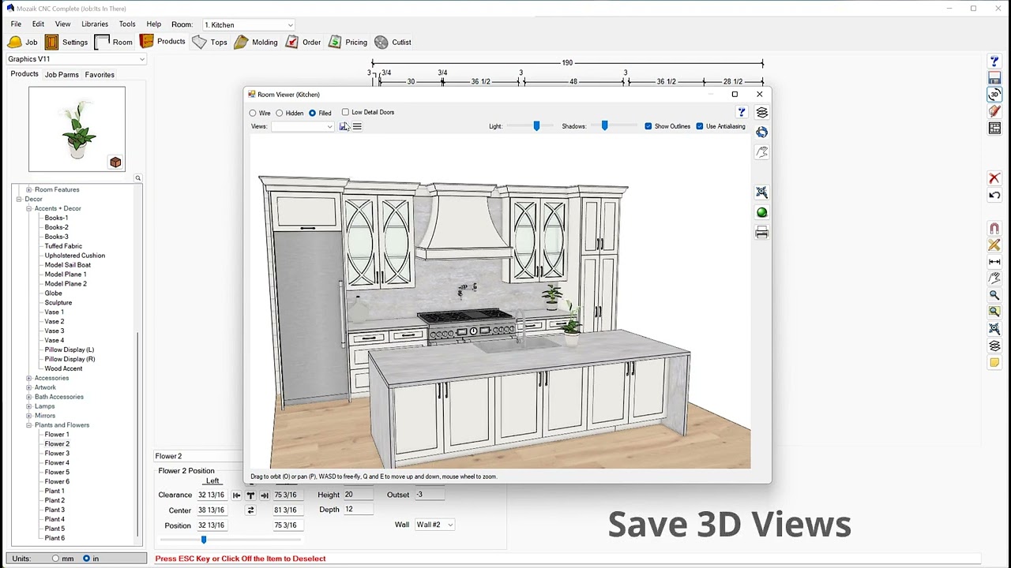Viewport: 1011px width, 568px height.
Task: Open the Job toolbar section
Action: pos(22,42)
